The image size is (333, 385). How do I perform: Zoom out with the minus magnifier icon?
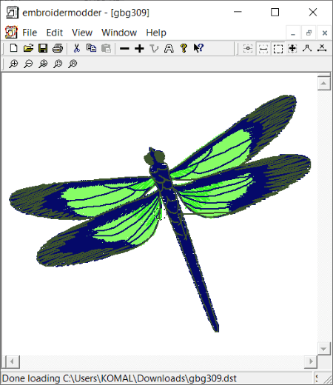click(x=28, y=64)
